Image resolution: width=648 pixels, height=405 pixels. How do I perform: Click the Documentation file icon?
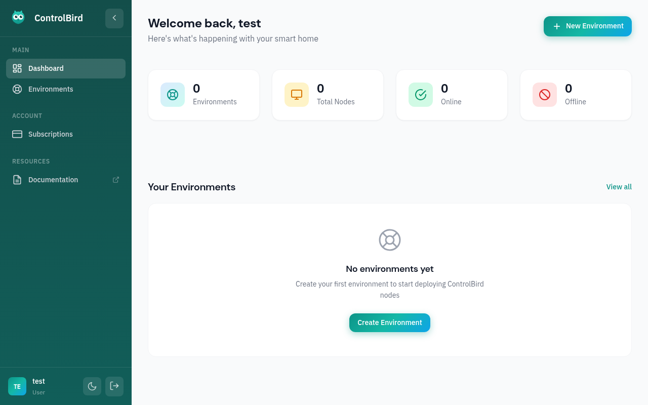coord(17,180)
